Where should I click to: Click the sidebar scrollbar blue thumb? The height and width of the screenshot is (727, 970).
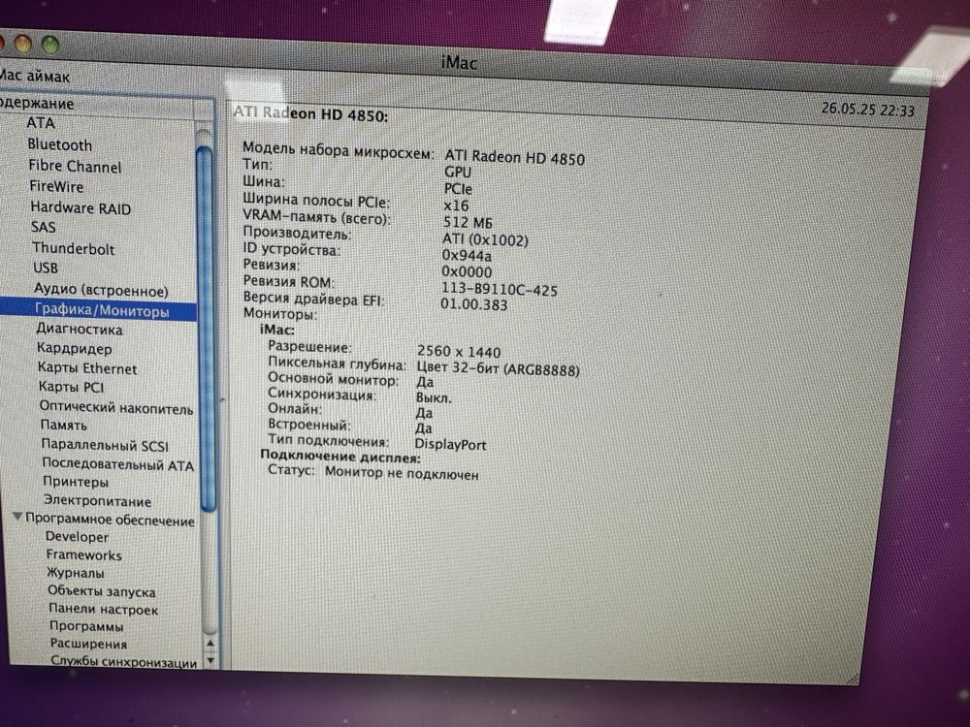tap(206, 329)
